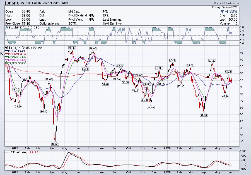The width and height of the screenshot is (251, 175).
Task: Click the volume bars icon beside Volume undef
Action: pyautogui.click(x=7, y=63)
